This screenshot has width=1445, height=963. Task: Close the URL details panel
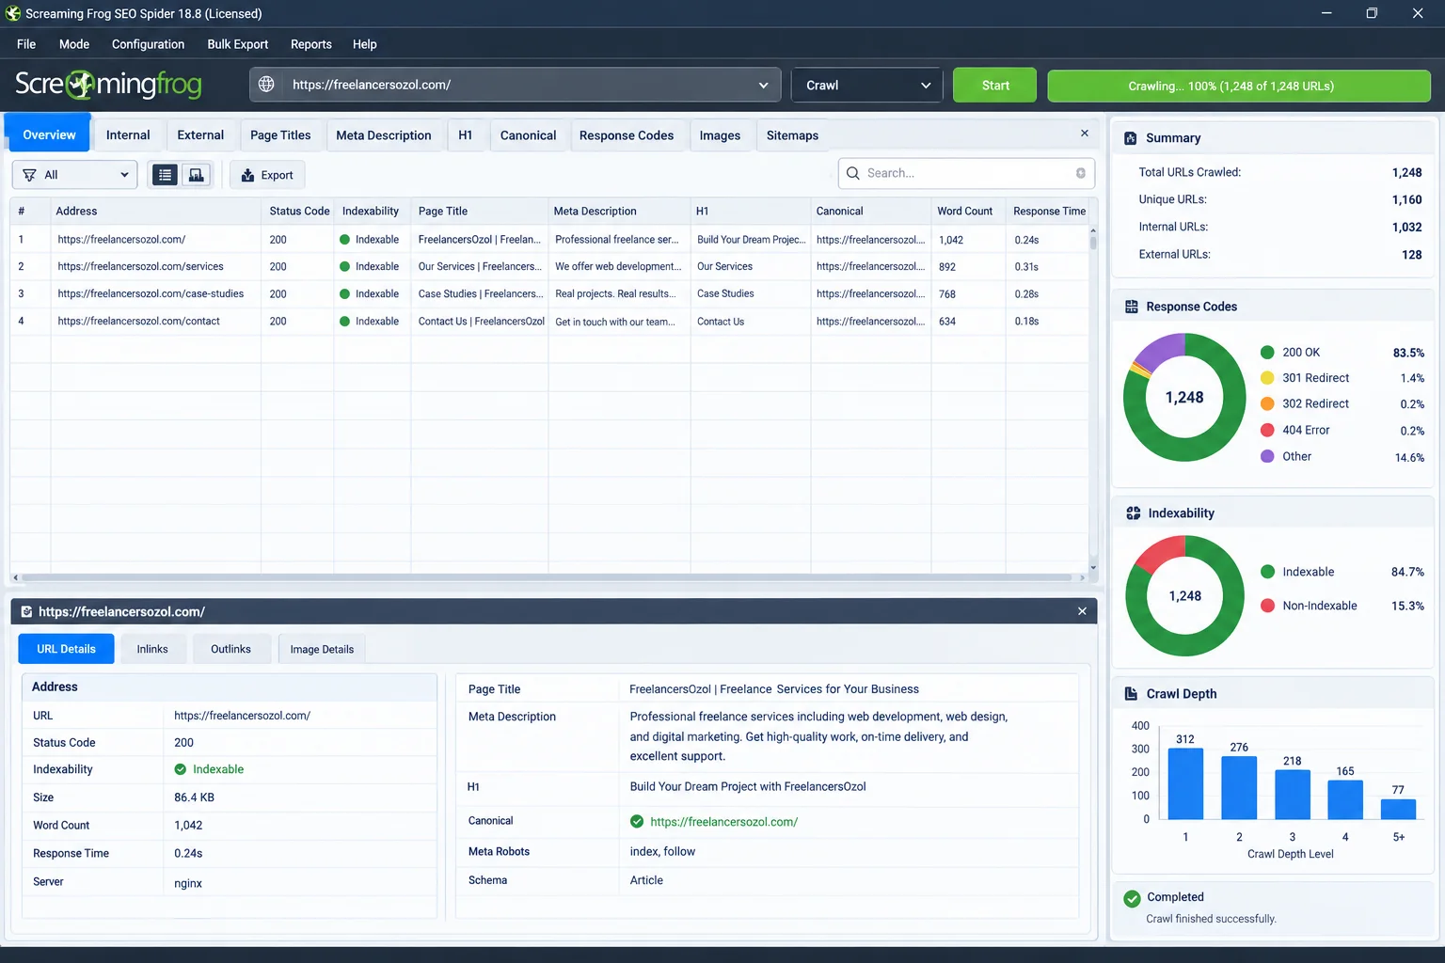click(x=1082, y=611)
